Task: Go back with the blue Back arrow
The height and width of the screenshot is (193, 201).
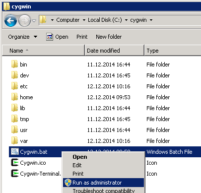Action: (10, 21)
